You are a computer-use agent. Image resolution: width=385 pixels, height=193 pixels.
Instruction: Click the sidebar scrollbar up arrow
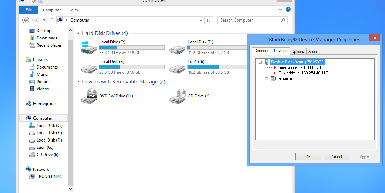70,30
